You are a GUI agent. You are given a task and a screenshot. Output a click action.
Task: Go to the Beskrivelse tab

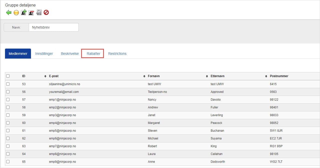point(70,54)
